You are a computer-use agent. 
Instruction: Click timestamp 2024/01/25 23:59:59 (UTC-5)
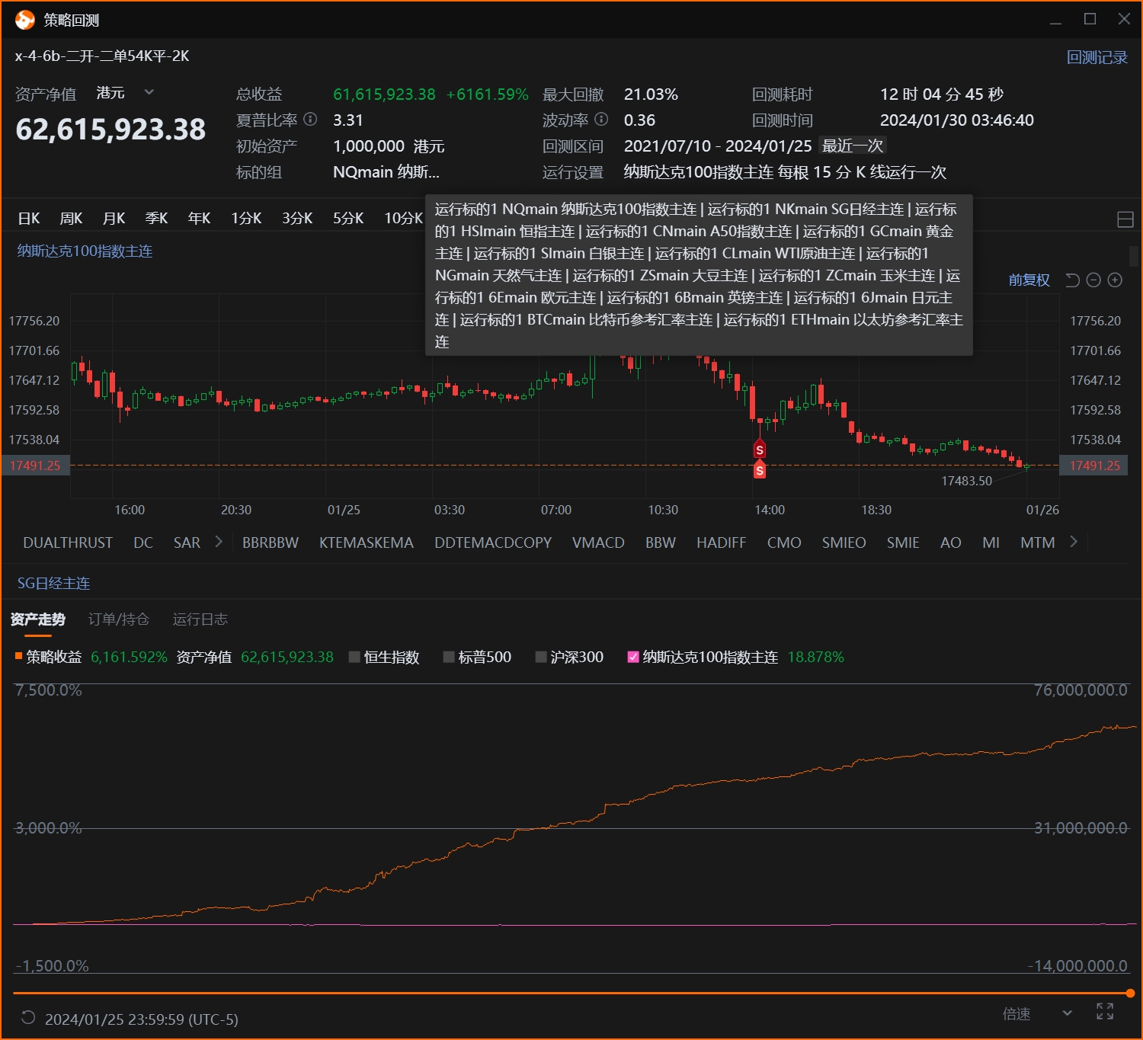click(x=142, y=1019)
